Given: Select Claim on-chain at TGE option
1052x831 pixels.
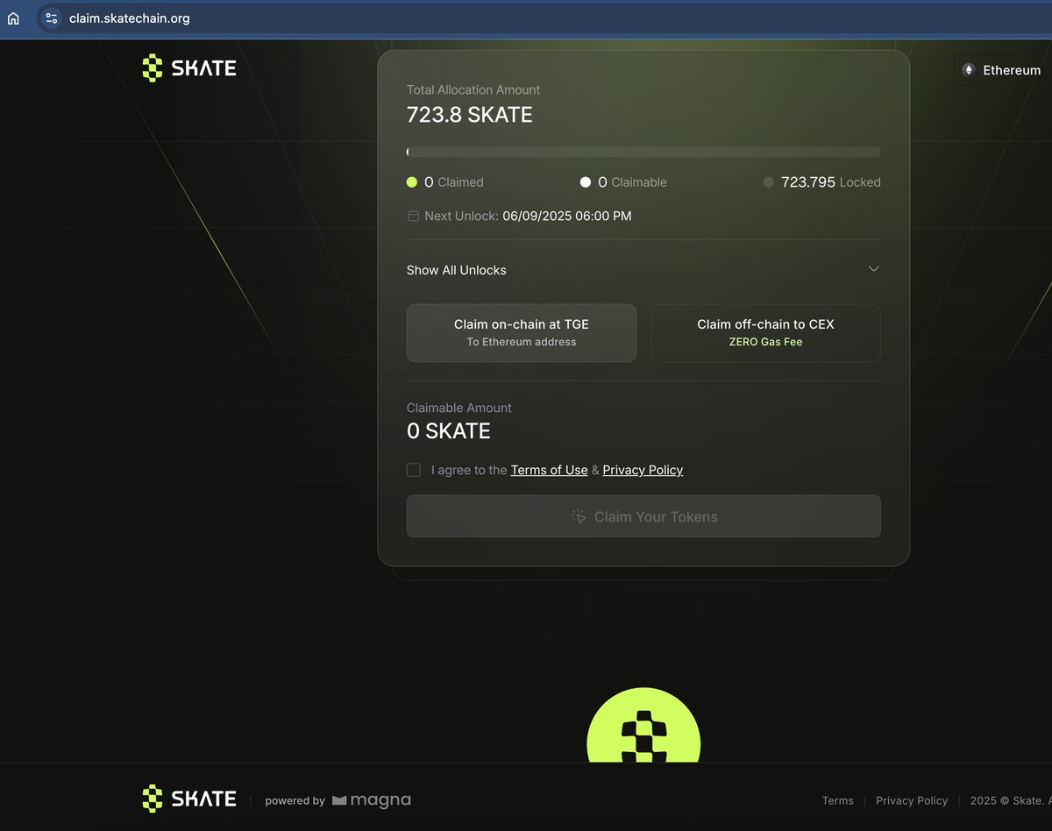Looking at the screenshot, I should (x=522, y=333).
